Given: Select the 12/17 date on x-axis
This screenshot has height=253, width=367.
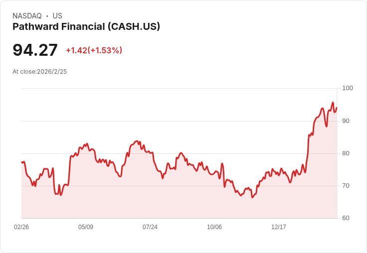Looking at the screenshot, I should (x=279, y=227).
